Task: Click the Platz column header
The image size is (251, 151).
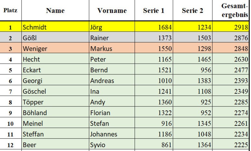Action: pyautogui.click(x=10, y=11)
